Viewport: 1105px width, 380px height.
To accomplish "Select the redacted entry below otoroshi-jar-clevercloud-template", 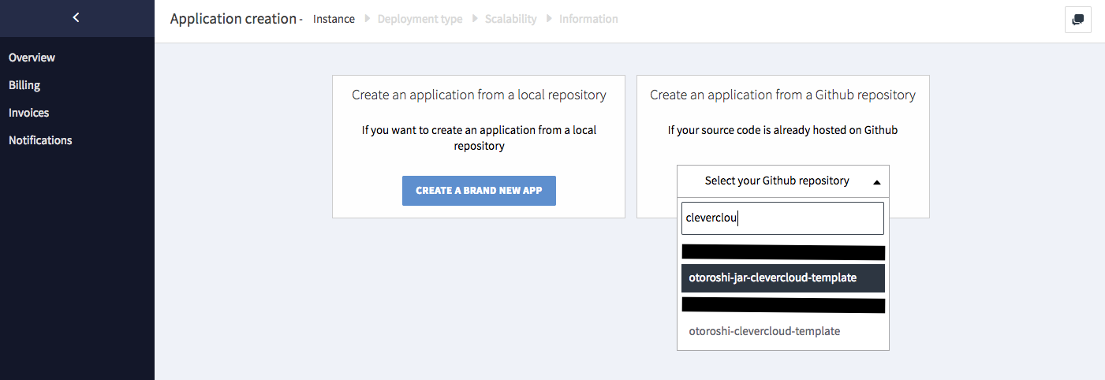I will pyautogui.click(x=782, y=305).
